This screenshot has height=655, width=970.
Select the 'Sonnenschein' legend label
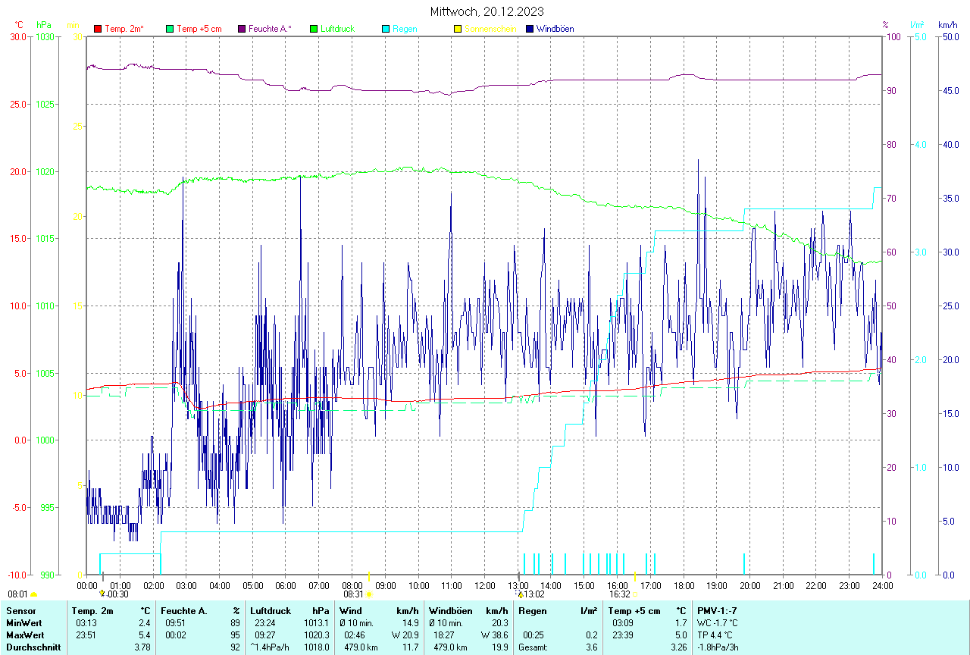[x=490, y=29]
